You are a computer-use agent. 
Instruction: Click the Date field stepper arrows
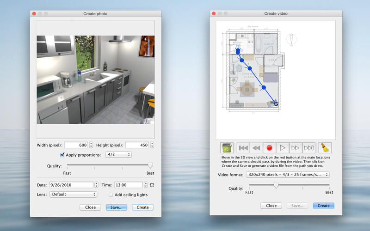pos(96,185)
